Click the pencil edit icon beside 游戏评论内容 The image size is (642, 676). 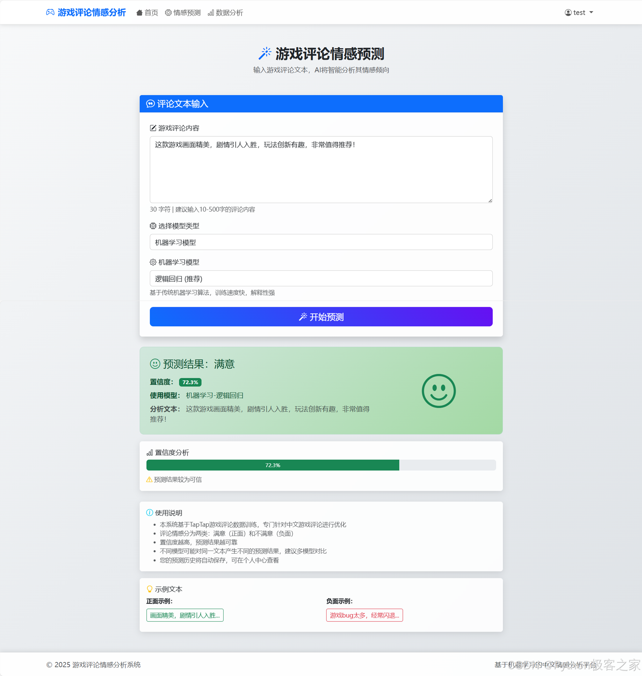coord(153,128)
